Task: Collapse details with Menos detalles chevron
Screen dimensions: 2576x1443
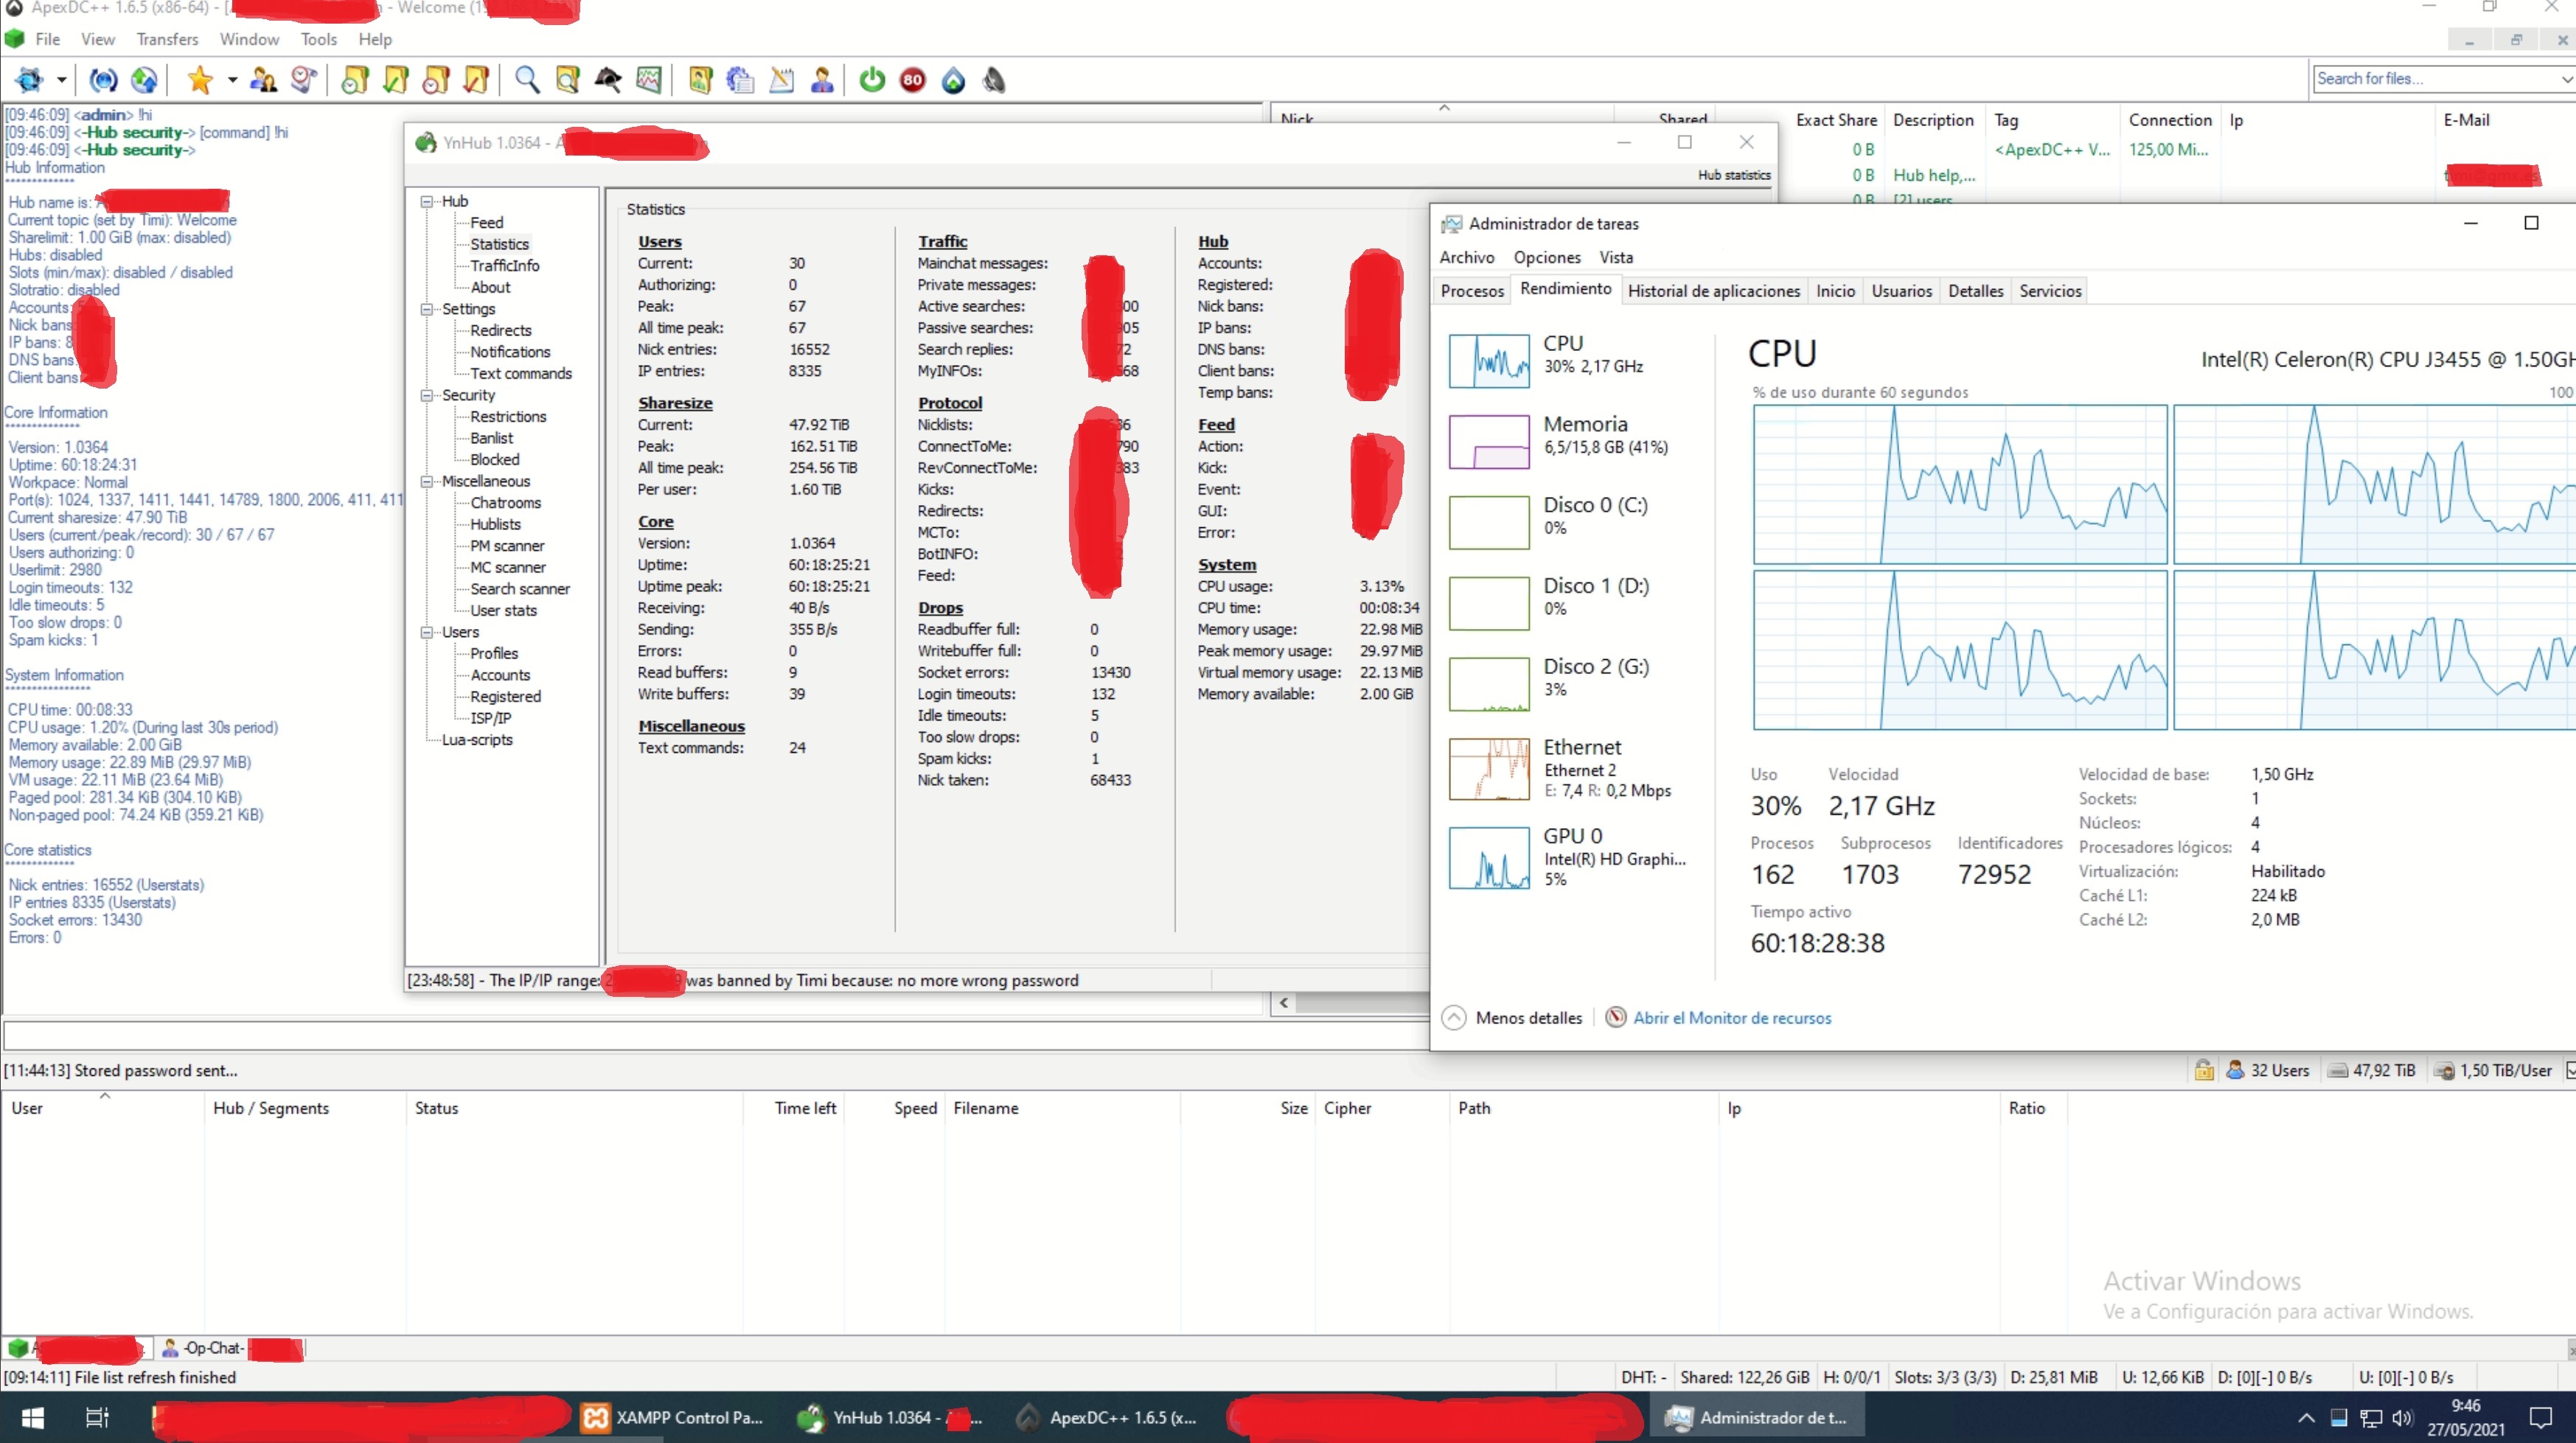Action: [x=1454, y=1018]
